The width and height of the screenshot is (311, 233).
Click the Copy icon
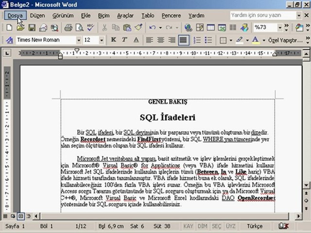(116, 28)
